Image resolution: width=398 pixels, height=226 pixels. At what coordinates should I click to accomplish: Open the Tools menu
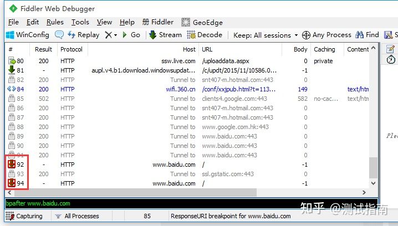80,22
